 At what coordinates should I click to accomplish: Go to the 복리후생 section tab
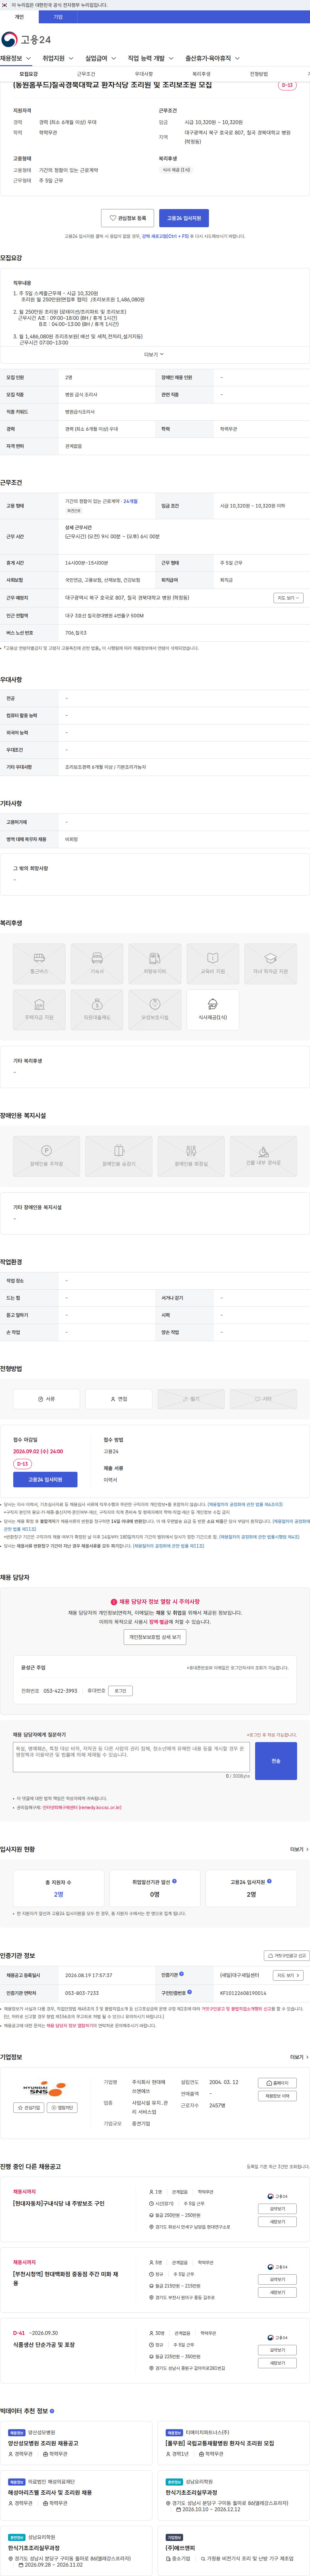coord(201,74)
